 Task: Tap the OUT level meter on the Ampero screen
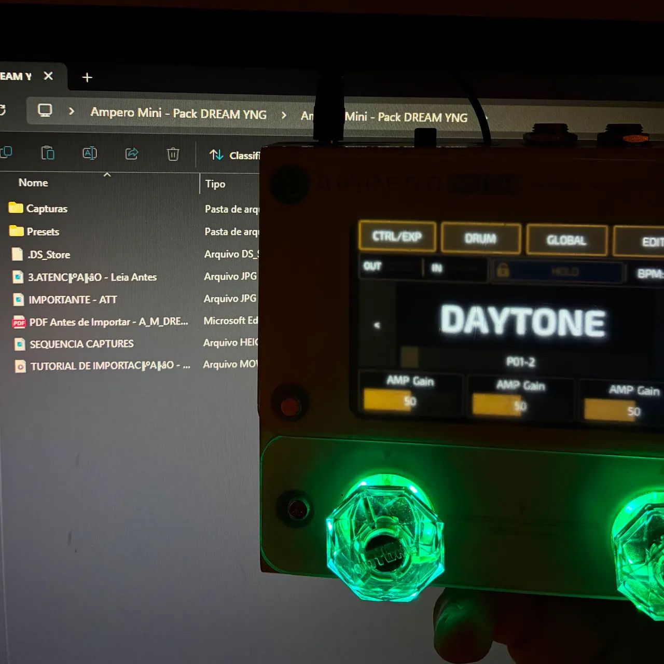coord(391,267)
